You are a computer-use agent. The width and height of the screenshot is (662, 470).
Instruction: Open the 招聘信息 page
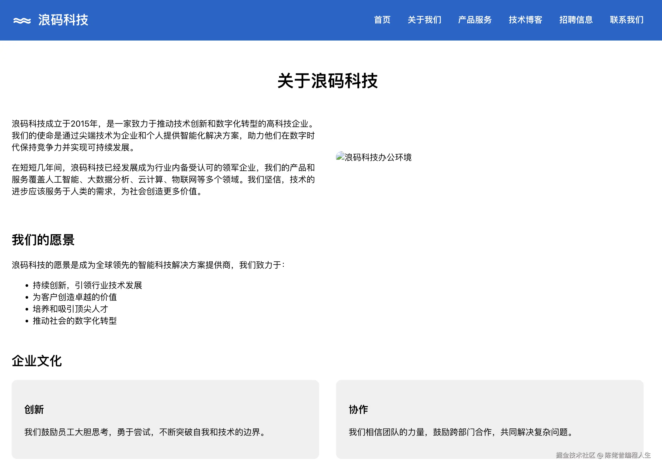(576, 20)
